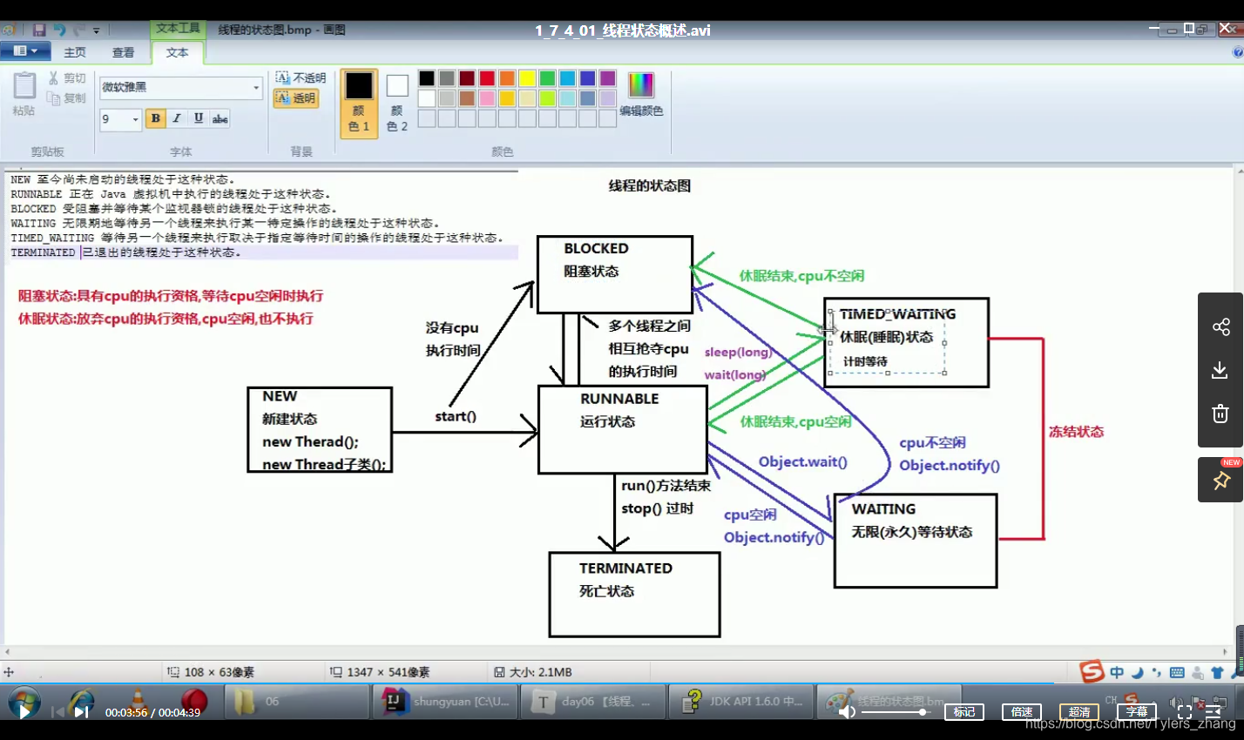Image resolution: width=1244 pixels, height=740 pixels.
Task: Toggle Bold text formatting
Action: point(156,118)
